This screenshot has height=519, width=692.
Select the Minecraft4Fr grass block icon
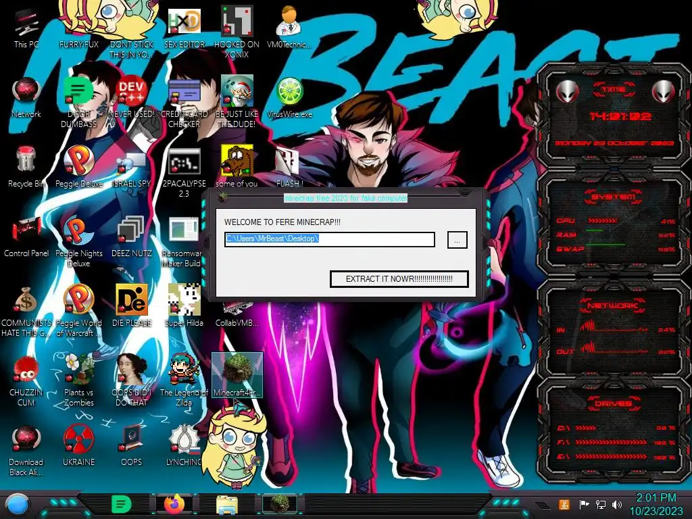(237, 375)
